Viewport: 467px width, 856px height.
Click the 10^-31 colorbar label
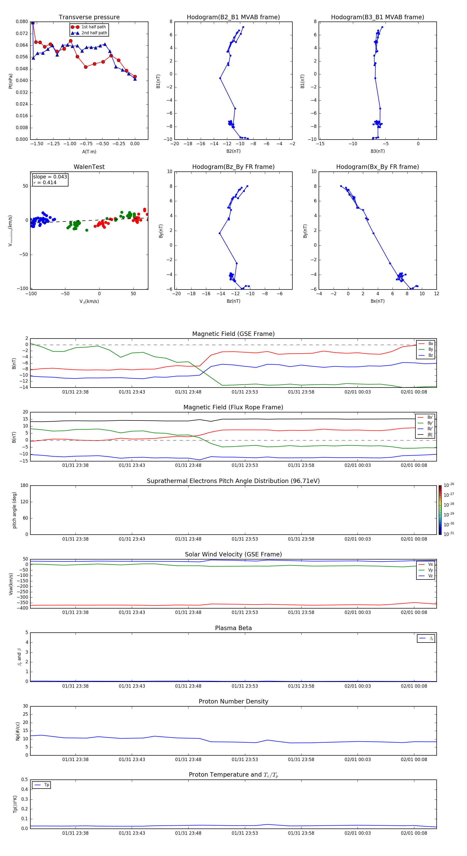pyautogui.click(x=449, y=534)
